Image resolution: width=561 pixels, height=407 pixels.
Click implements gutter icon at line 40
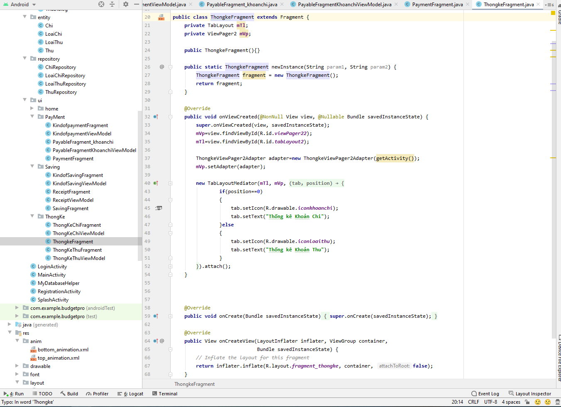tap(156, 183)
